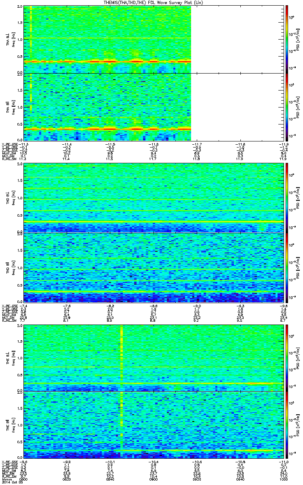Click the red spin-tone band in THA B-perpendicular panel
Screen dimensions: 303x485
click(107, 61)
